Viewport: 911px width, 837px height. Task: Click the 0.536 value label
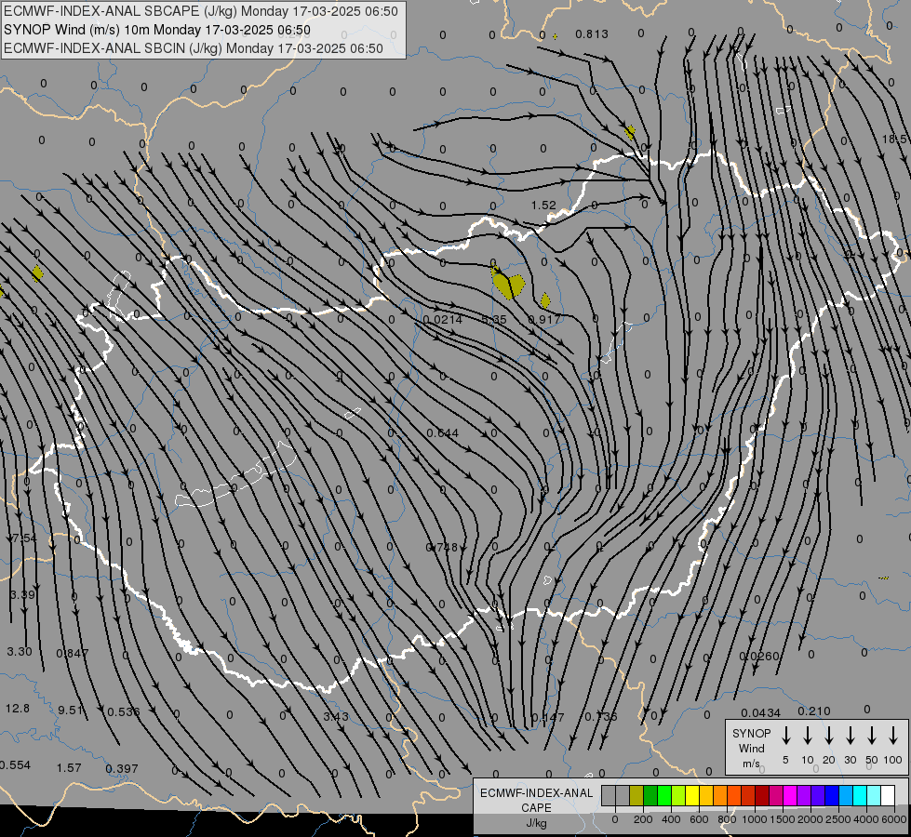coord(123,711)
